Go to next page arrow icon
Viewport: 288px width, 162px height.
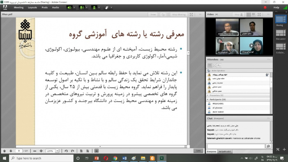pos(11,151)
